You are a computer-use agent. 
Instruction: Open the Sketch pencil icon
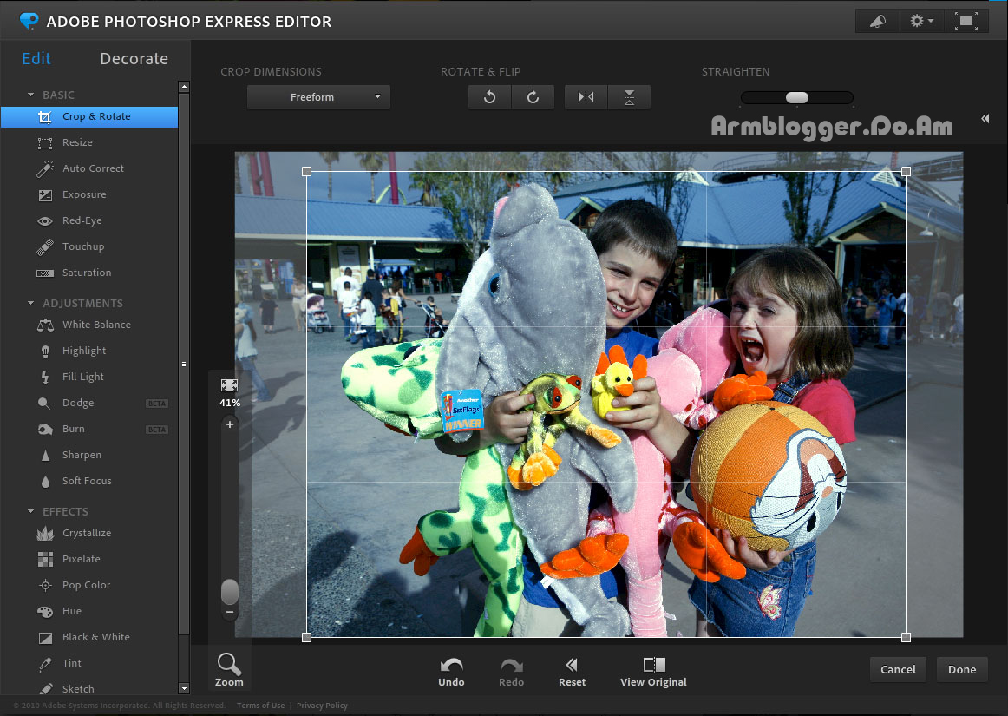pyautogui.click(x=45, y=689)
